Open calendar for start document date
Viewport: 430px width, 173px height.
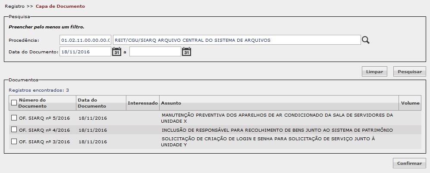pyautogui.click(x=116, y=52)
